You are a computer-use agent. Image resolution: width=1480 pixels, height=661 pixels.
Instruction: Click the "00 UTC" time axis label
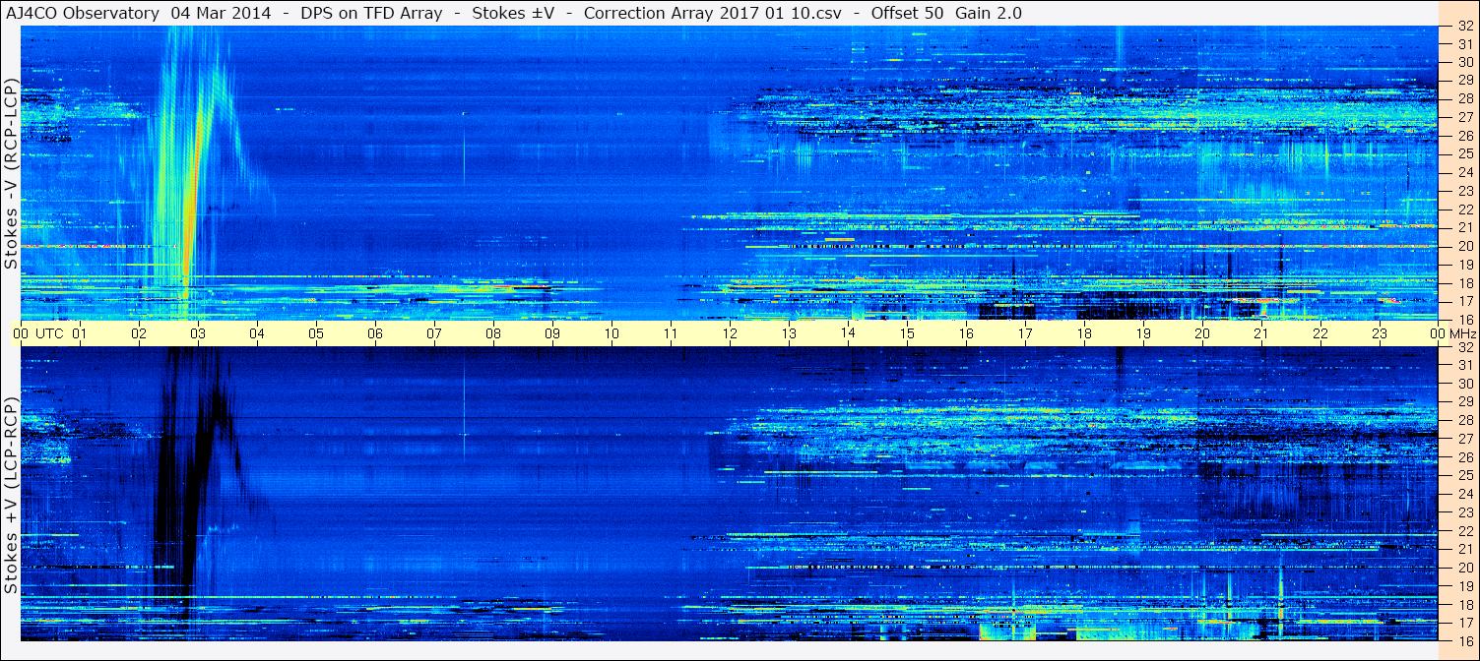coord(38,333)
